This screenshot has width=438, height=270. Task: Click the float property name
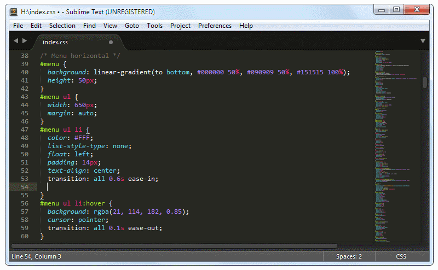click(x=57, y=154)
